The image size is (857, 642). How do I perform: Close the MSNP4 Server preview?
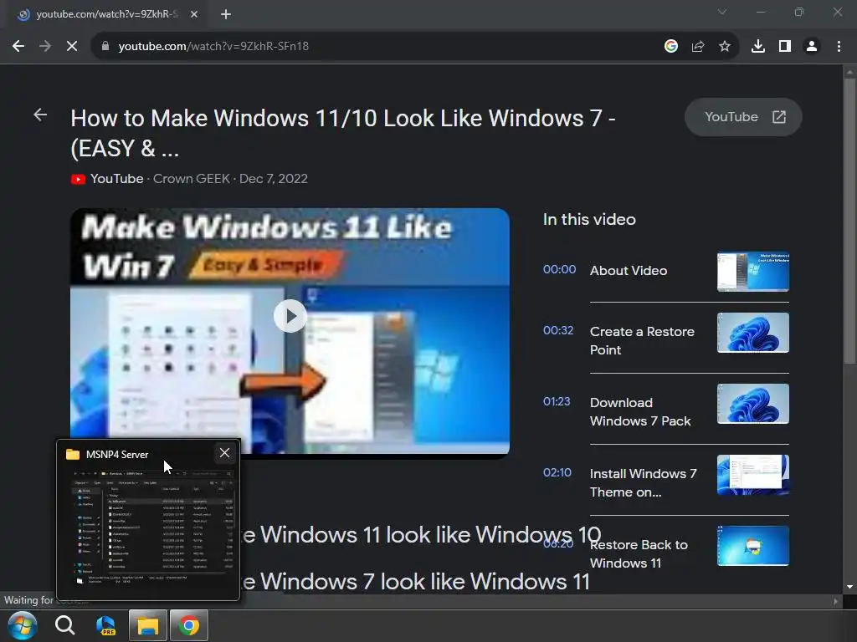tap(224, 453)
